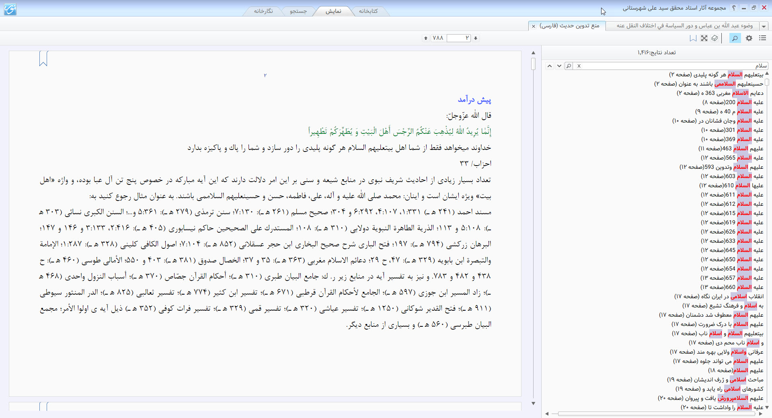Open the settings gear icon

click(x=749, y=38)
